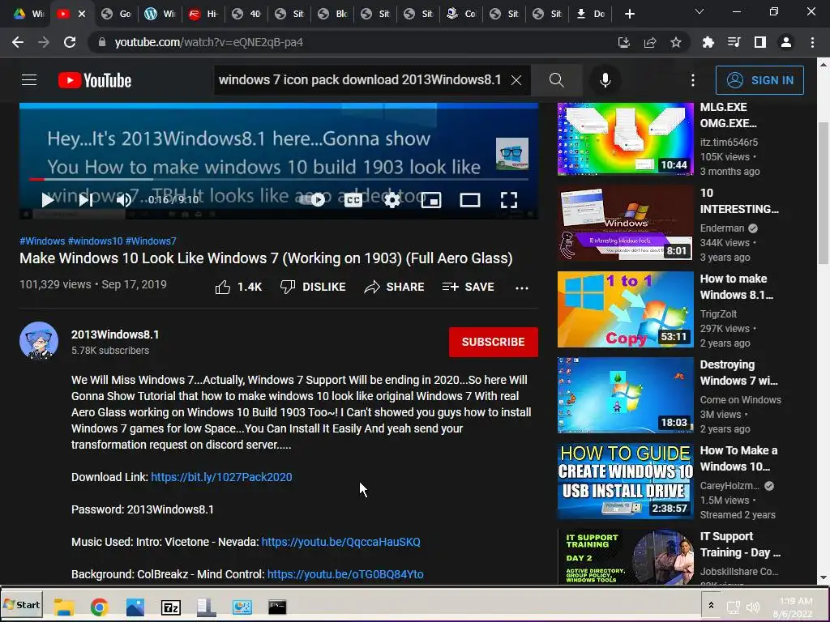This screenshot has height=622, width=830.
Task: Sign in with the SIGN IN button
Action: coord(759,80)
